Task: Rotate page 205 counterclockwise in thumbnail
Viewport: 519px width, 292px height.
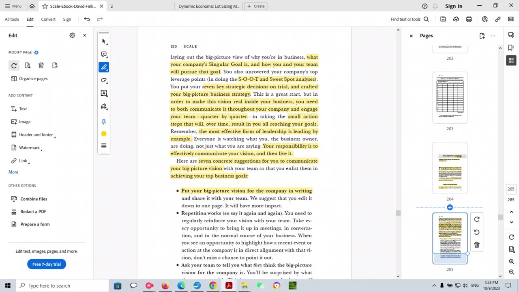Action: coord(477,232)
